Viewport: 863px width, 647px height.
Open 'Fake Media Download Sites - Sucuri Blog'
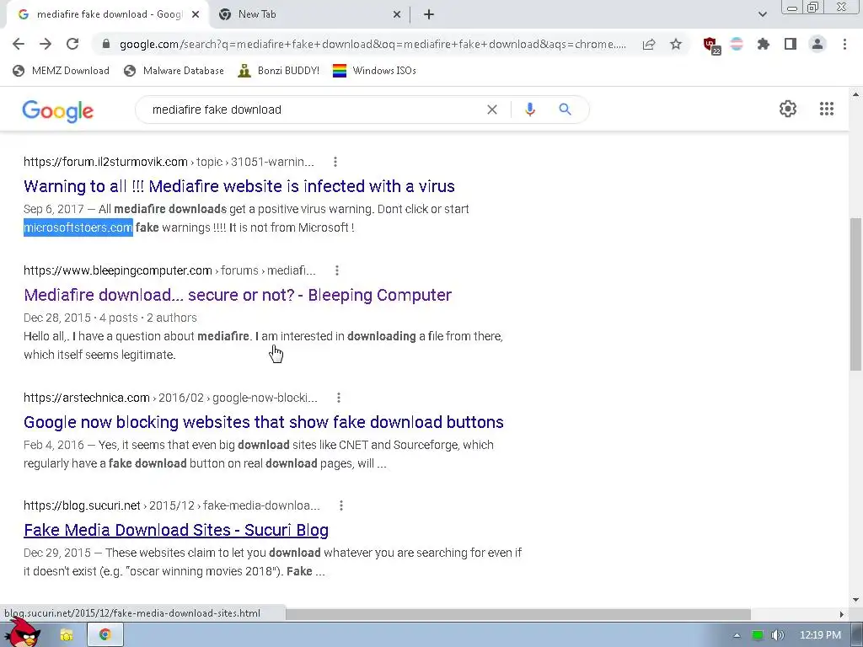pos(176,530)
